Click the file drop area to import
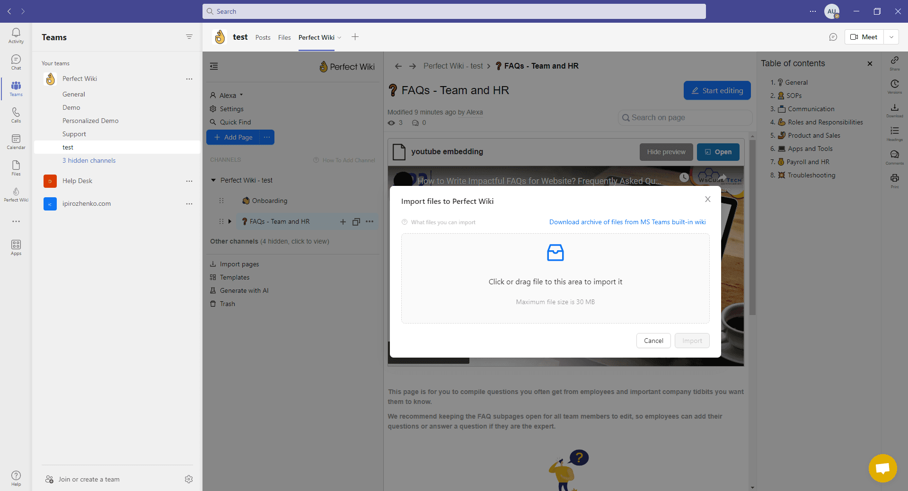The width and height of the screenshot is (908, 491). click(x=555, y=278)
